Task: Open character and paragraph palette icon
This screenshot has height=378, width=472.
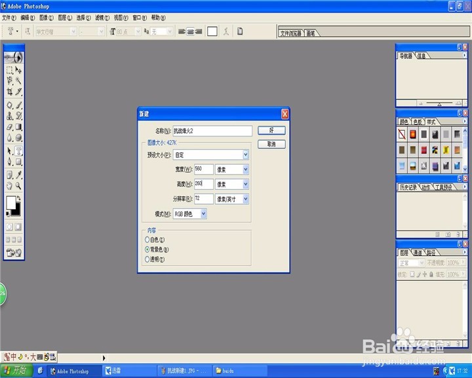Action: point(240,31)
